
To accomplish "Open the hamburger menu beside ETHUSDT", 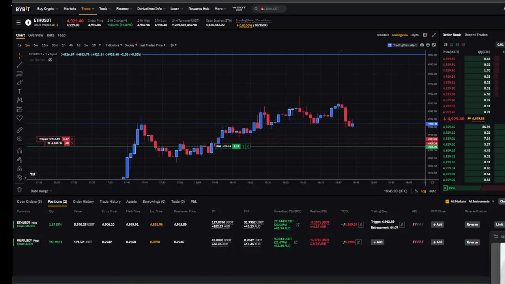I will coord(18,22).
